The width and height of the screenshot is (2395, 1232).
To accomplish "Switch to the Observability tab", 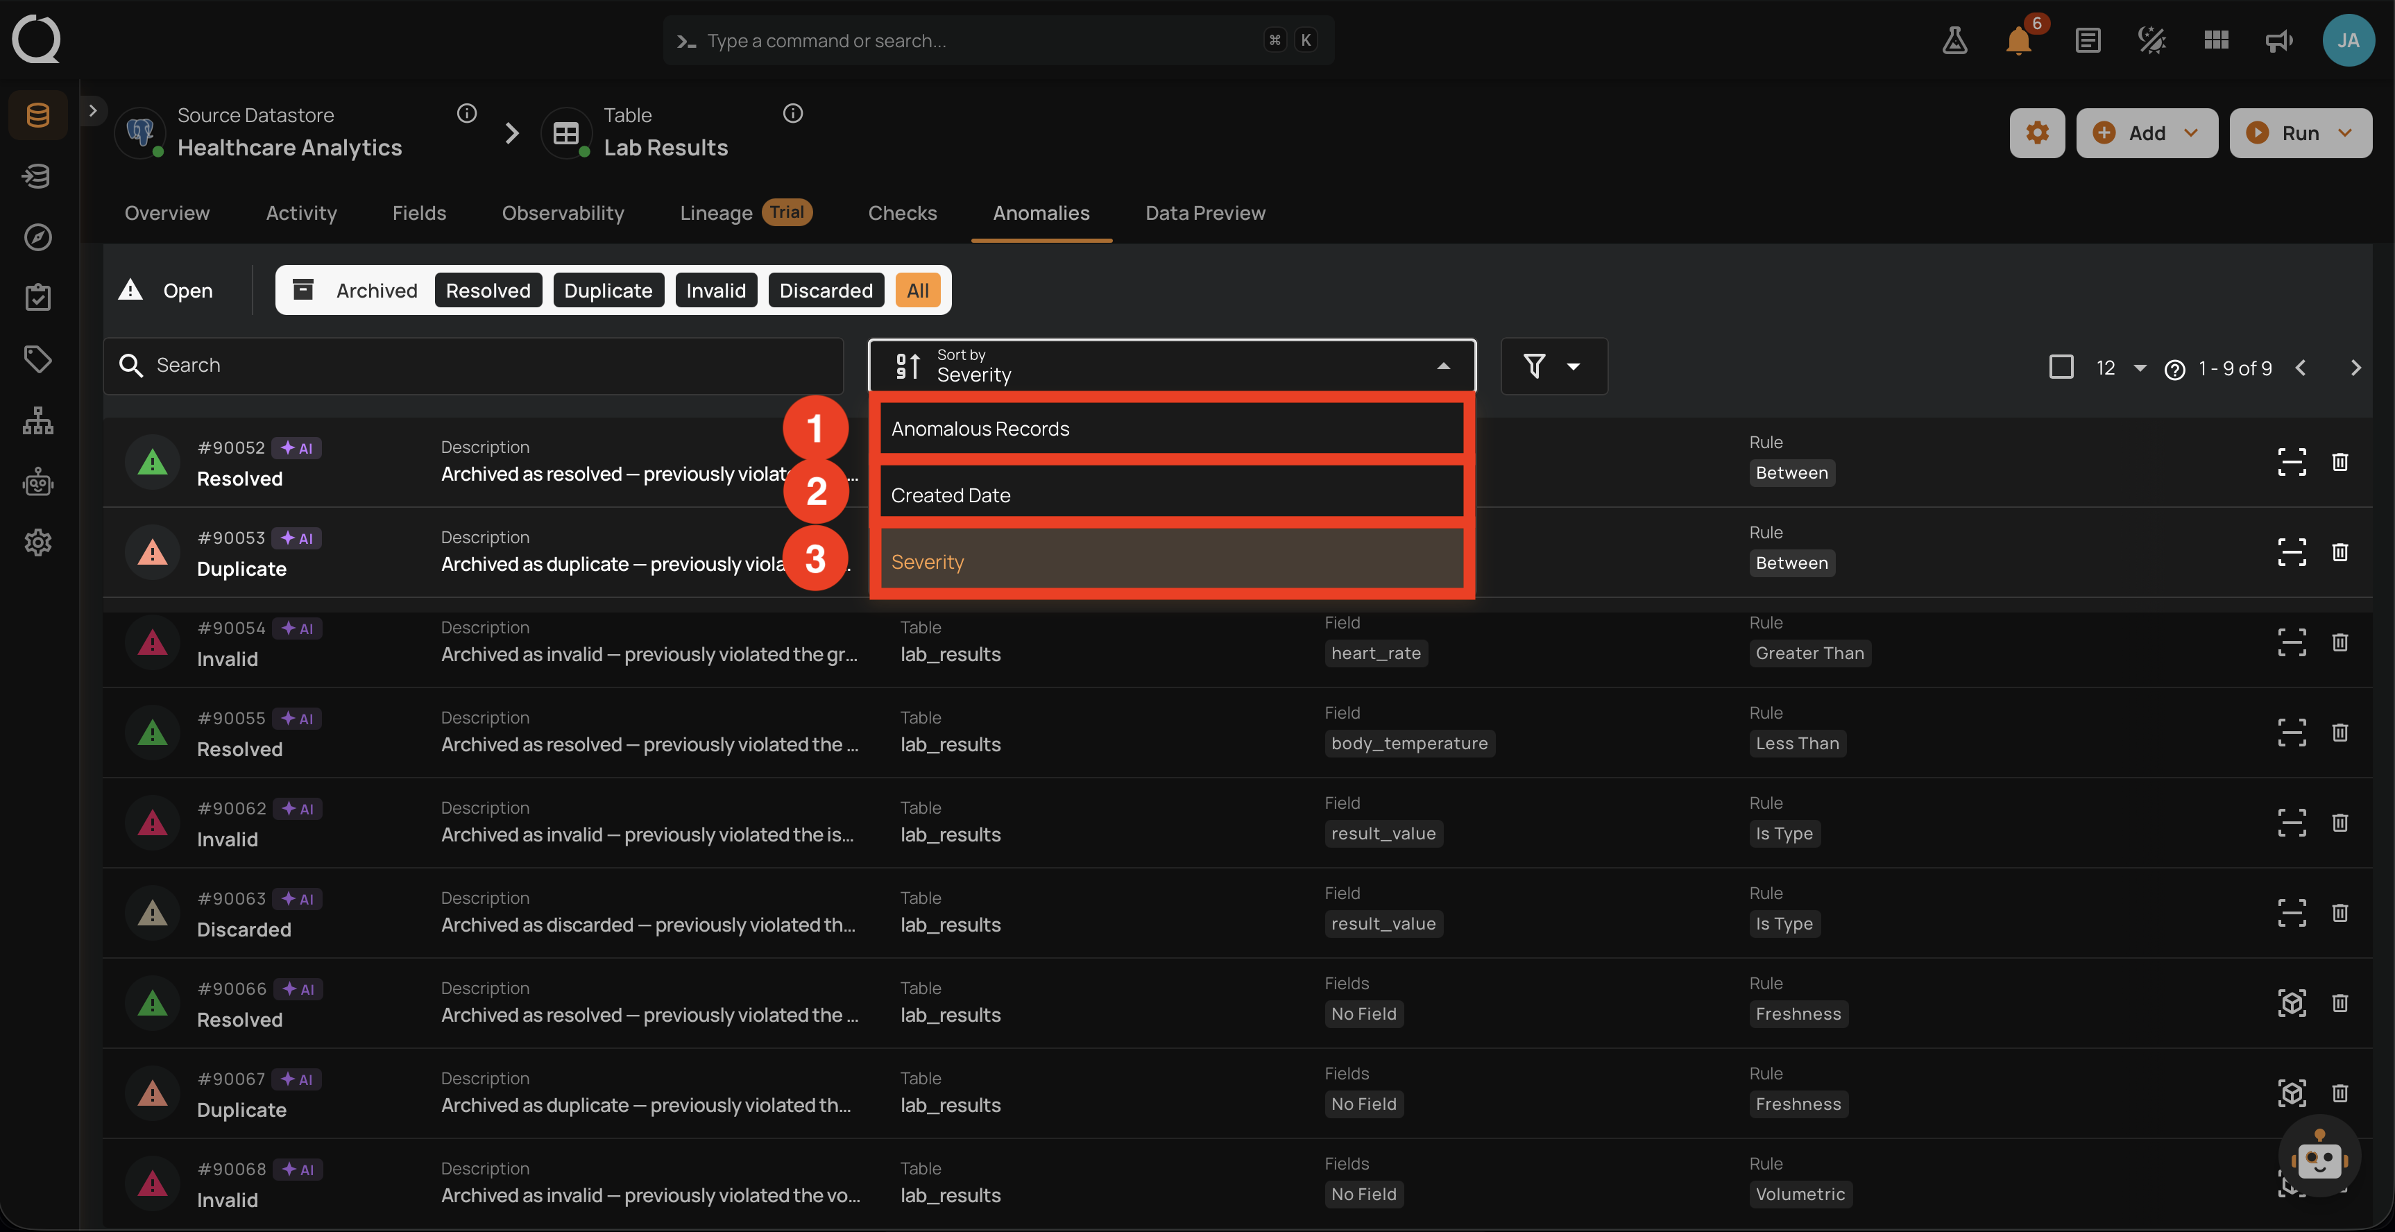I will click(x=563, y=213).
